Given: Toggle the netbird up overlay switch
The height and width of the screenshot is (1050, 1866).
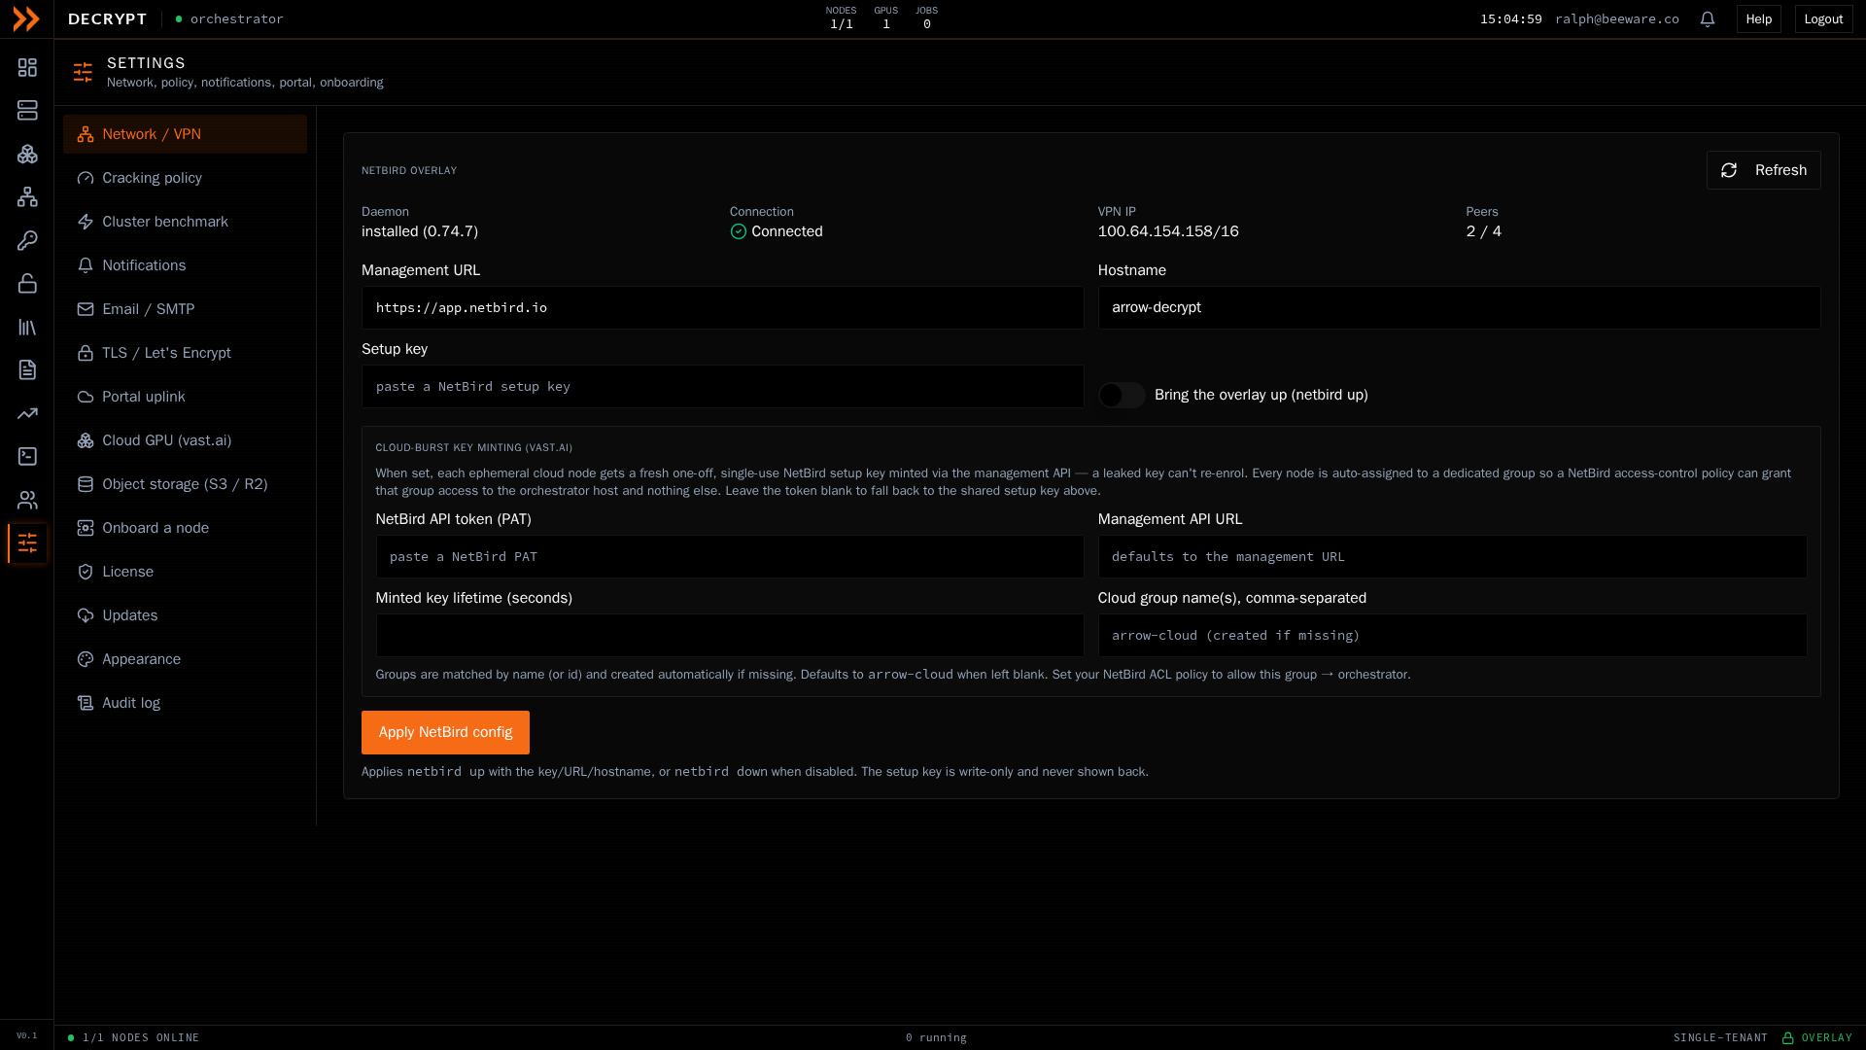Looking at the screenshot, I should [1122, 395].
